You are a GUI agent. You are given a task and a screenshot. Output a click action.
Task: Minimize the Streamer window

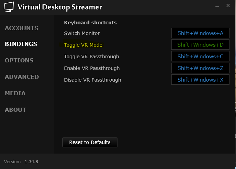(x=216, y=6)
